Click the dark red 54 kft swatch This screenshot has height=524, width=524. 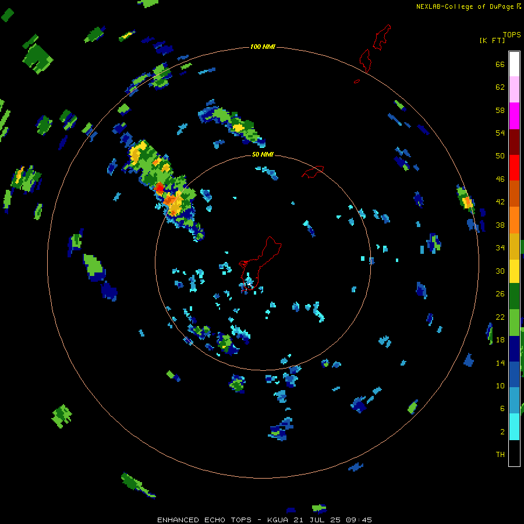[x=514, y=141]
